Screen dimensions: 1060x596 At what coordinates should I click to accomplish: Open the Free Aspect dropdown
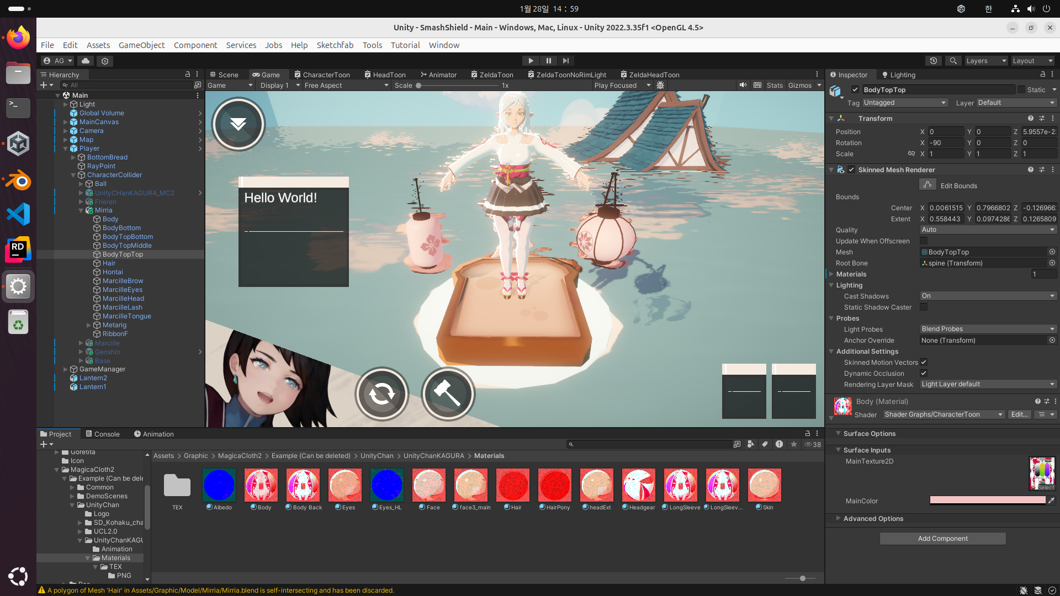346,85
